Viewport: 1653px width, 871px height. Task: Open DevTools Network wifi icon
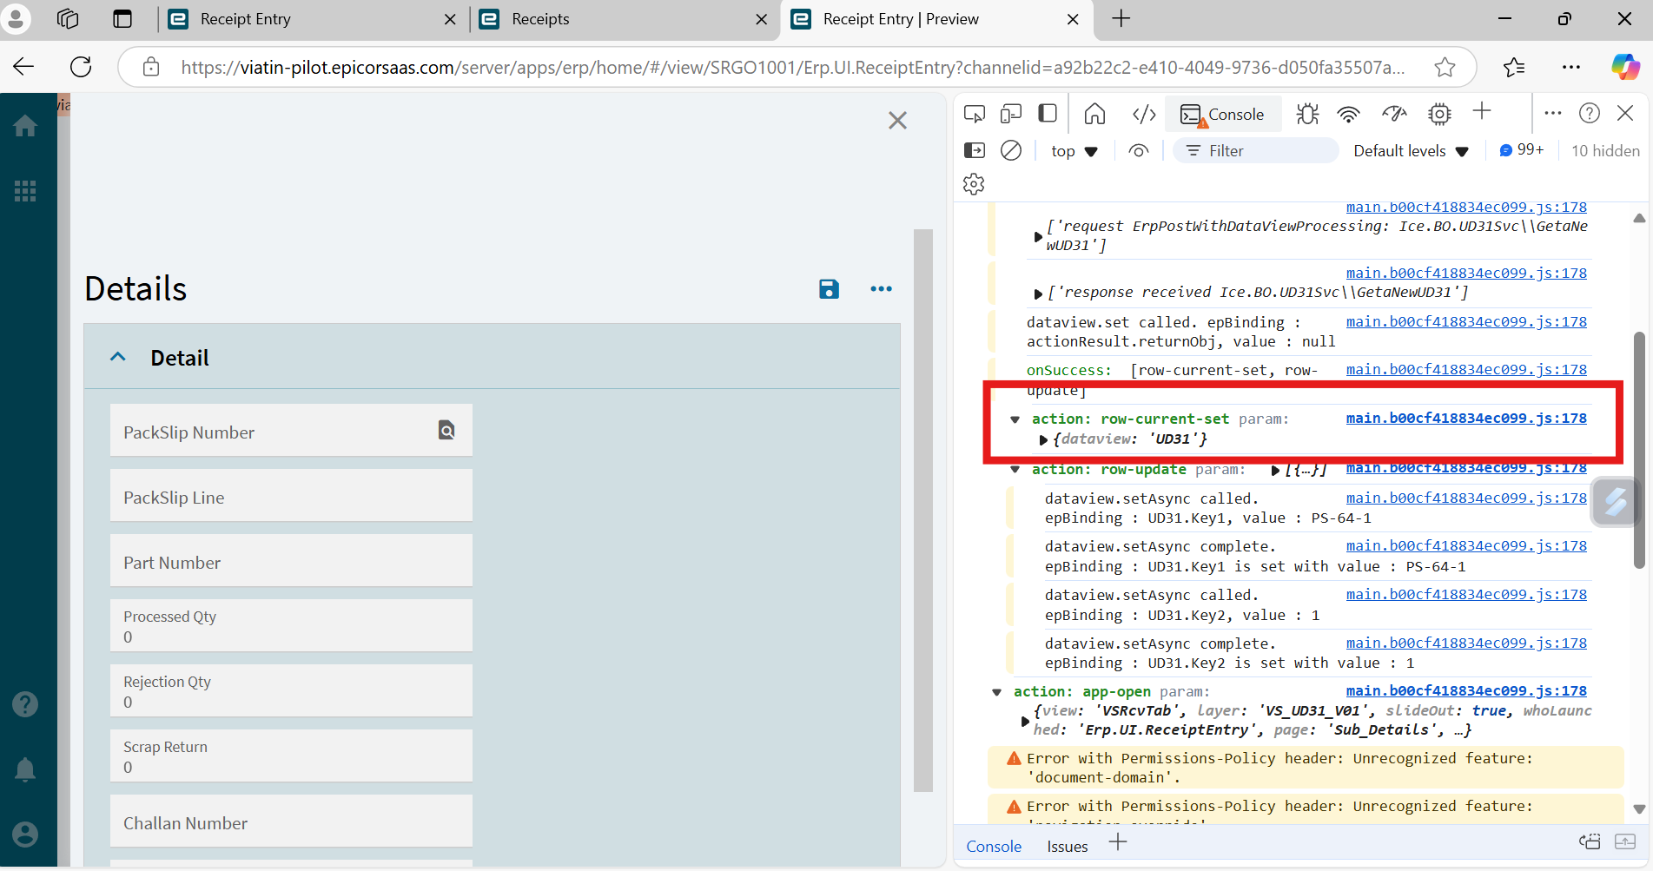click(x=1348, y=114)
